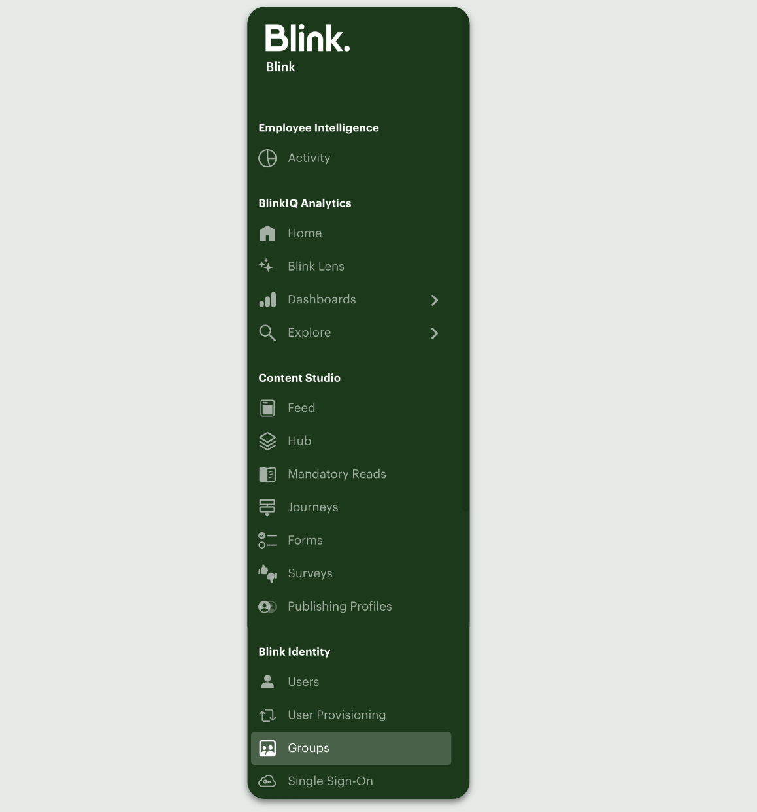Click the Blink Lens sparkle icon
Image resolution: width=757 pixels, height=812 pixels.
(266, 265)
